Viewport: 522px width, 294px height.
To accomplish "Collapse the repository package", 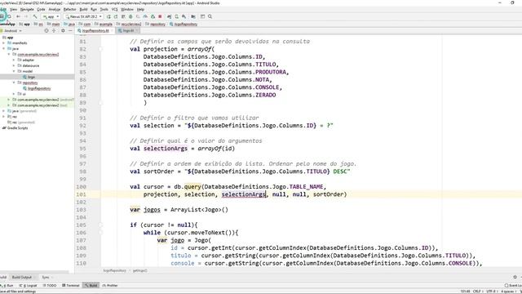I will 14,82.
